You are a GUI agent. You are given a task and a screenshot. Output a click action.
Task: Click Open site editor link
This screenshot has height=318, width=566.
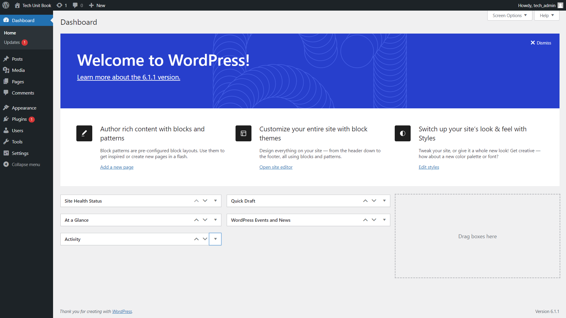point(276,167)
